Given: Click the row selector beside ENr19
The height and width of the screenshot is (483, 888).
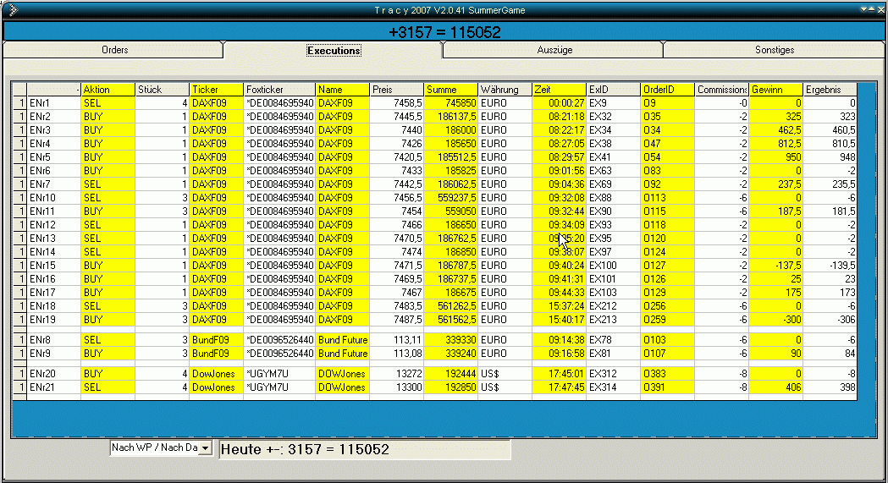Looking at the screenshot, I should pyautogui.click(x=19, y=320).
